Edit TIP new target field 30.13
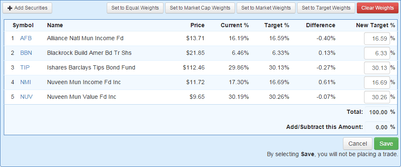401x167 pixels. coord(377,68)
